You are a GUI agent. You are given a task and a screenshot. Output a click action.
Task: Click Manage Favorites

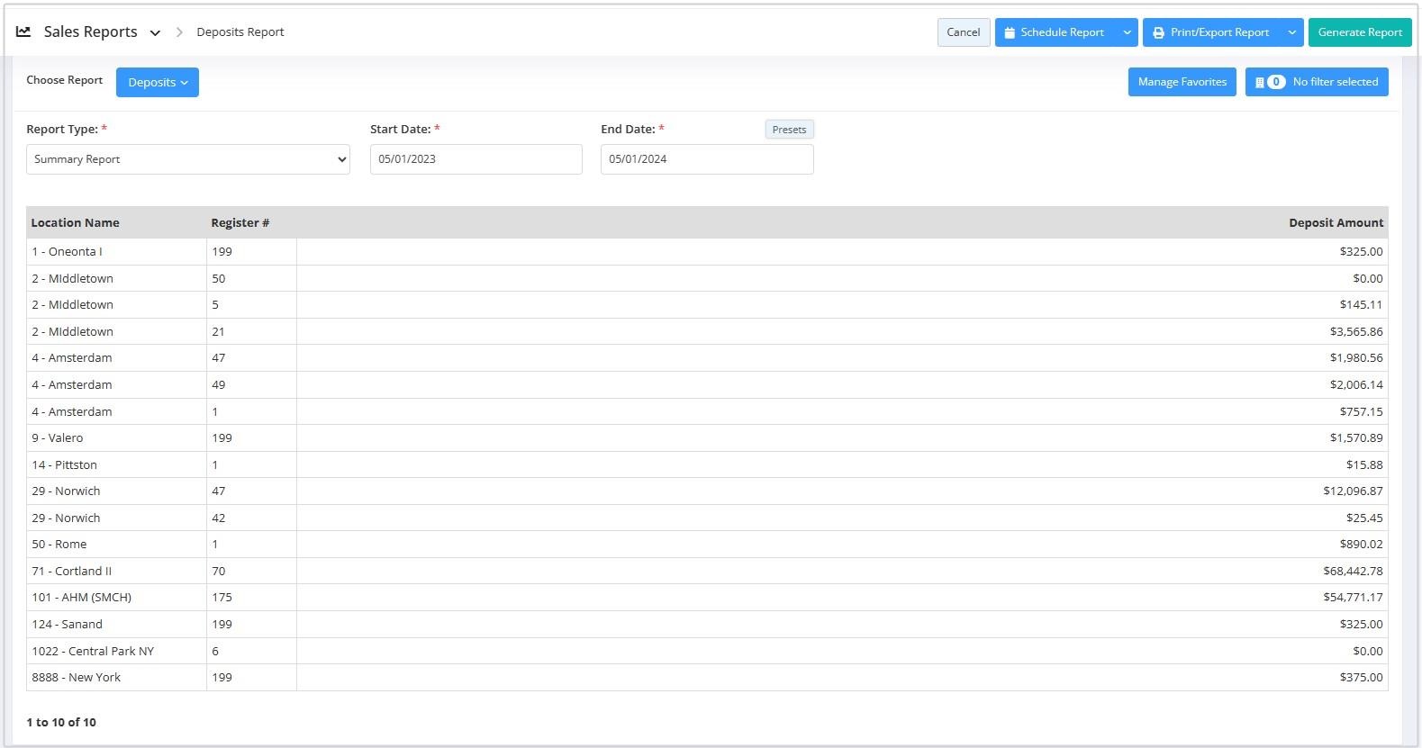tap(1182, 82)
